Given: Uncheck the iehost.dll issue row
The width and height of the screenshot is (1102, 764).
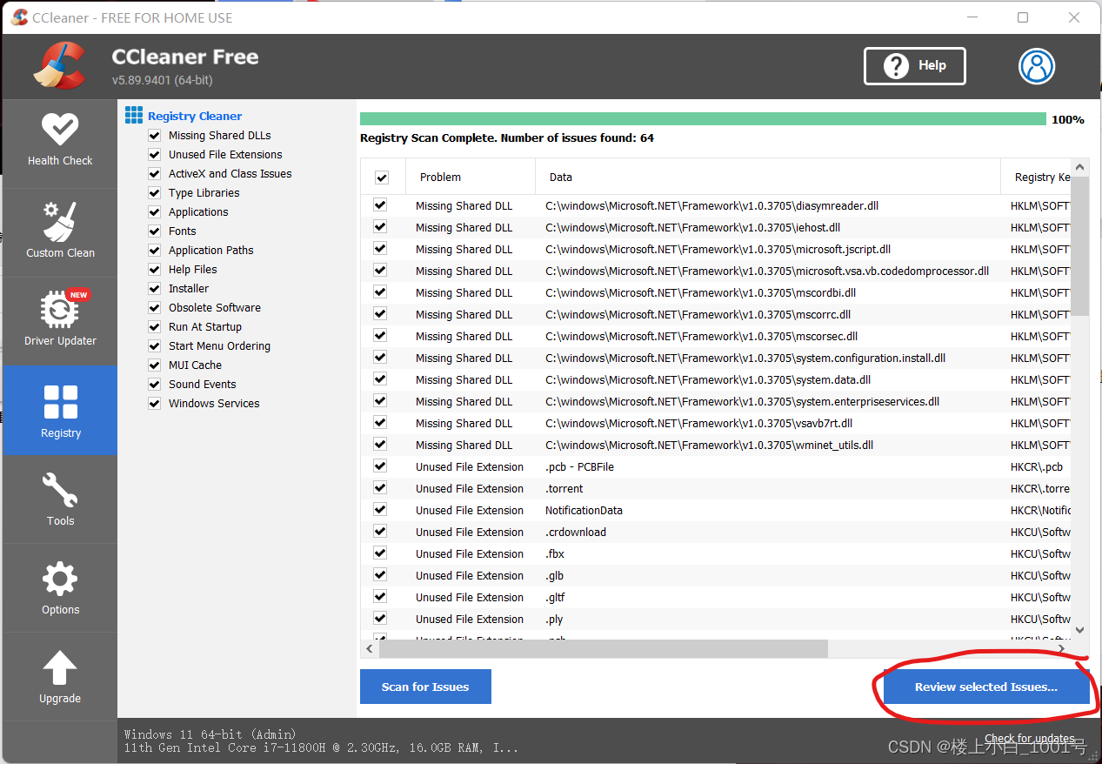Looking at the screenshot, I should pyautogui.click(x=380, y=227).
